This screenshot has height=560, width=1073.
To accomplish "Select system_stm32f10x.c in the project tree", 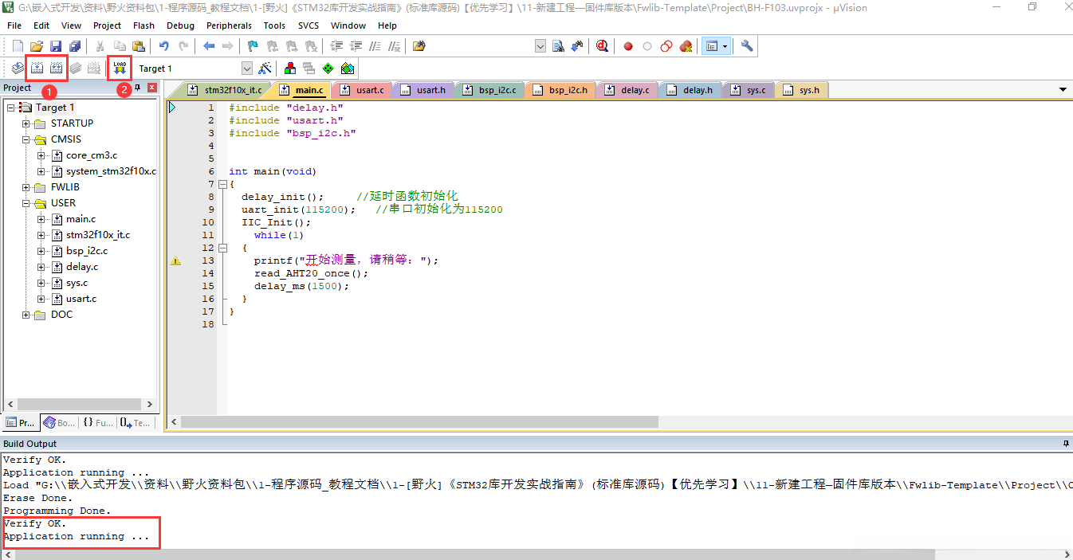I will (x=111, y=171).
